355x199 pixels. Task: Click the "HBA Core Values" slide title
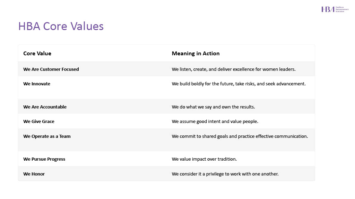click(x=61, y=26)
